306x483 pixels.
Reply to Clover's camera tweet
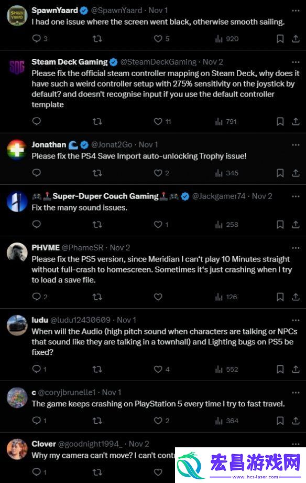(37, 472)
